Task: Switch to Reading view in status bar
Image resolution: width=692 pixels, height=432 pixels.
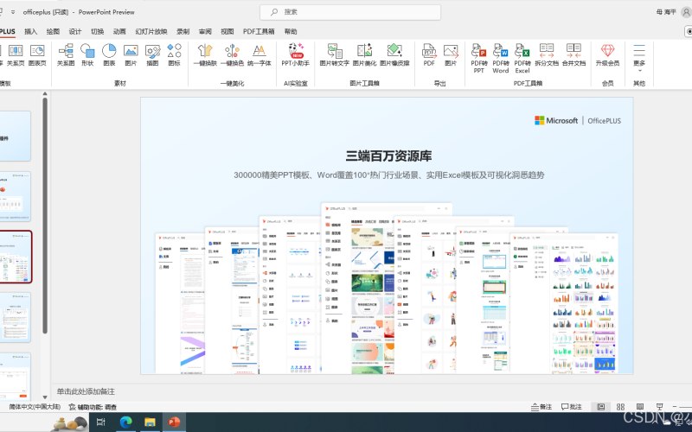Action: 640,407
